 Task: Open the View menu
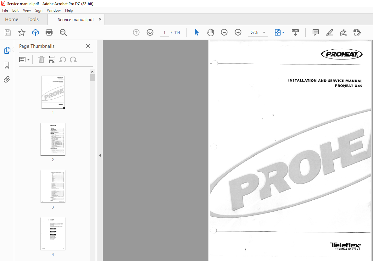point(27,10)
